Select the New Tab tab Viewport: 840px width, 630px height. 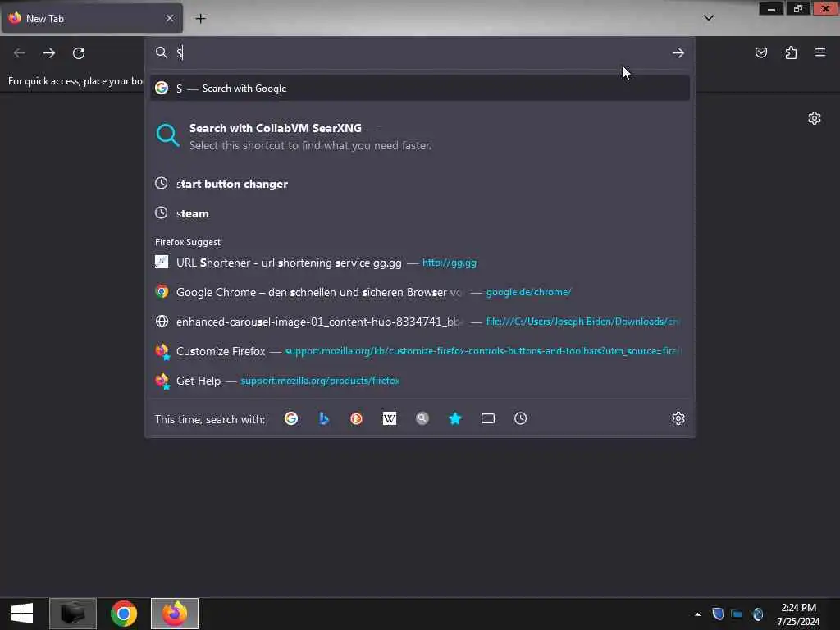pos(92,18)
